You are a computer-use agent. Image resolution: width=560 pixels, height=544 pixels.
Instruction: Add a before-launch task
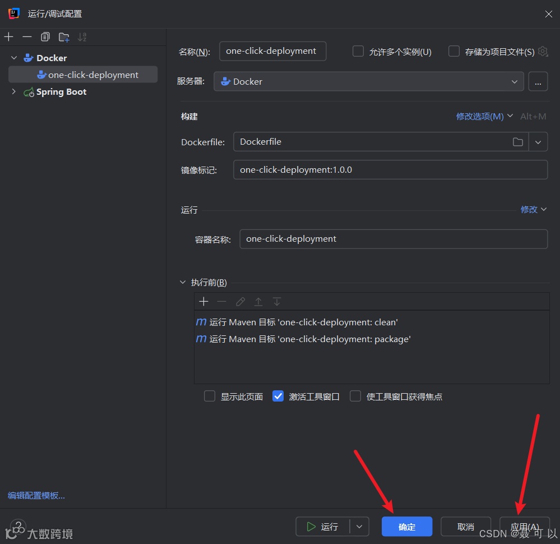(203, 302)
